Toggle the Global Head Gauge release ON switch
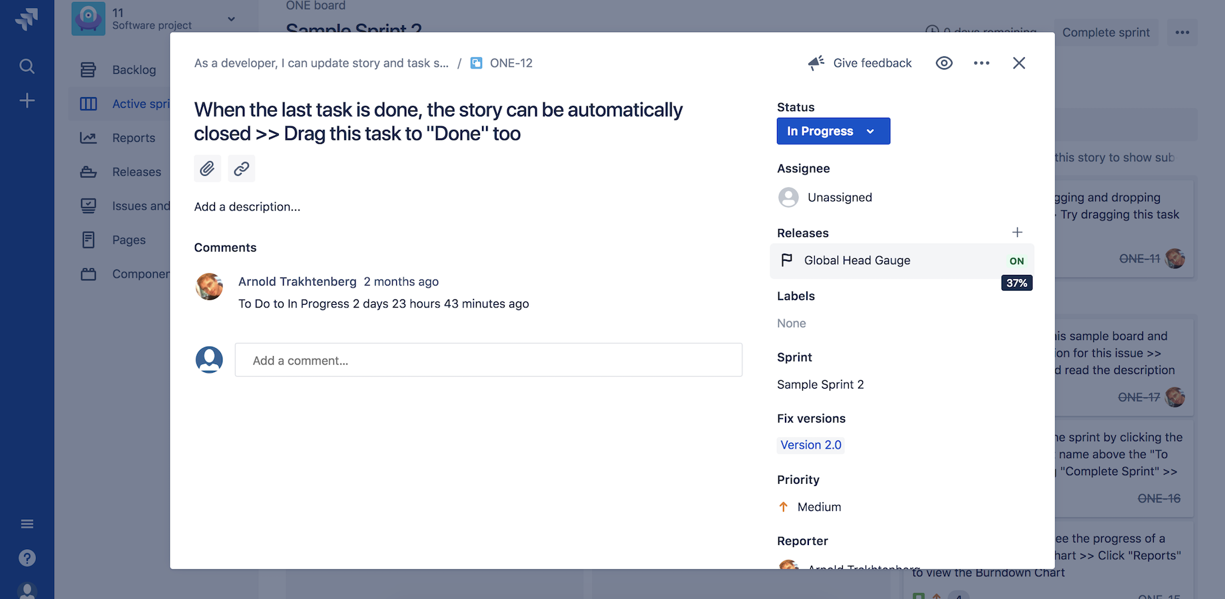This screenshot has width=1225, height=599. (1016, 260)
